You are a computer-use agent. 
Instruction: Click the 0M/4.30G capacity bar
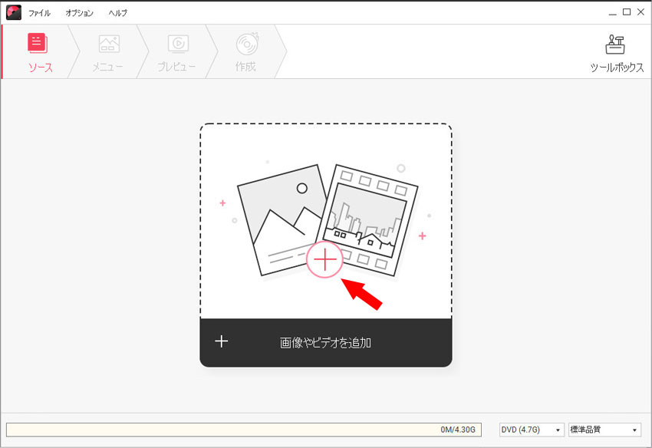pos(244,430)
